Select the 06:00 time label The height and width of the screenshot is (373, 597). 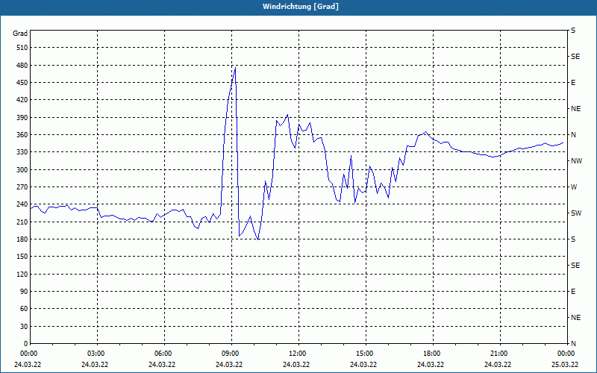coord(163,354)
